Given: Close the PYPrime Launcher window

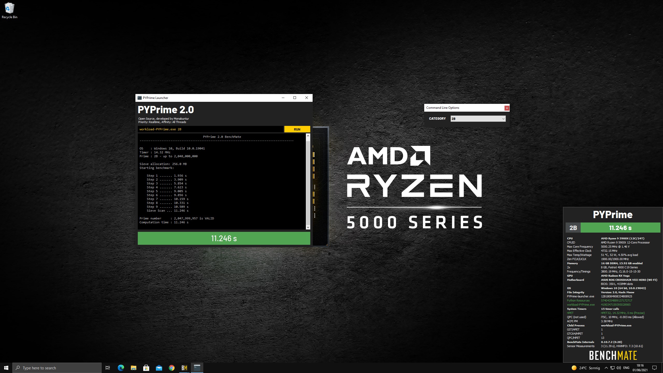Looking at the screenshot, I should point(307,98).
